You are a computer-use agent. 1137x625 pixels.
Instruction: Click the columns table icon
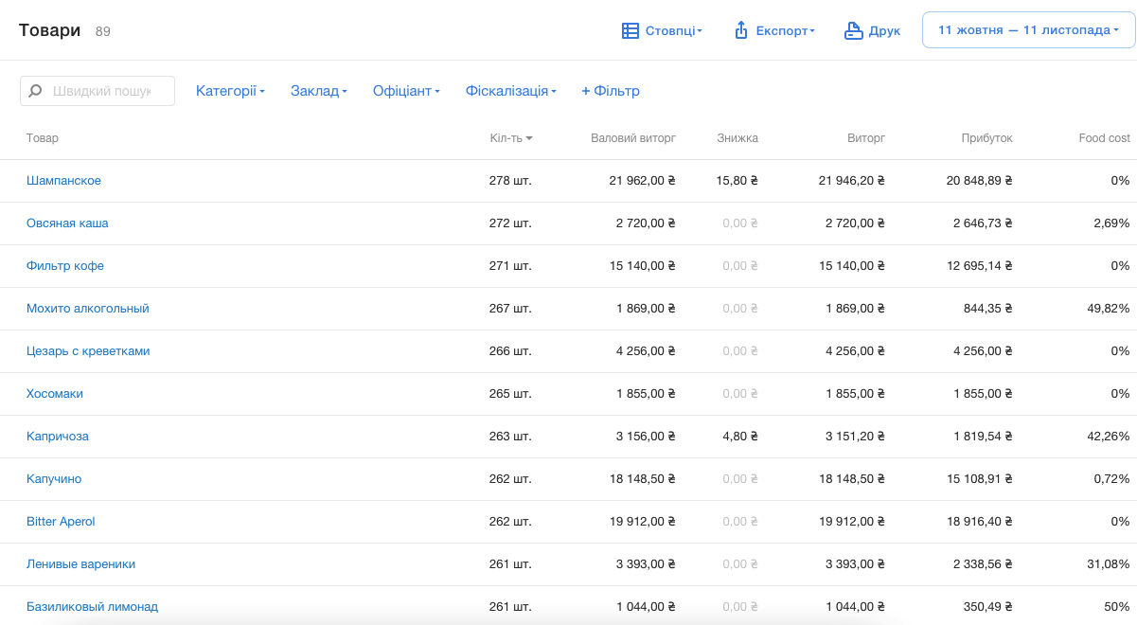pos(631,30)
